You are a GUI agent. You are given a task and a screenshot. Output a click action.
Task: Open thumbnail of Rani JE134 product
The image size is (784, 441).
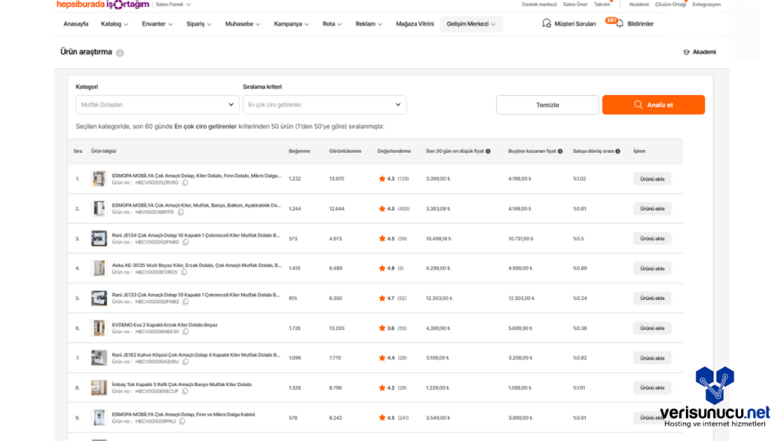pyautogui.click(x=99, y=239)
